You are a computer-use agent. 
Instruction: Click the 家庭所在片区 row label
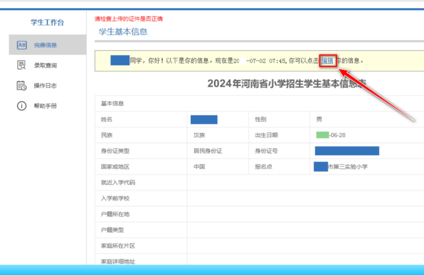pyautogui.click(x=118, y=246)
